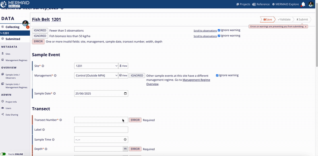Click the info icon next to Site
Image resolution: width=318 pixels, height=156 pixels.
[43, 66]
